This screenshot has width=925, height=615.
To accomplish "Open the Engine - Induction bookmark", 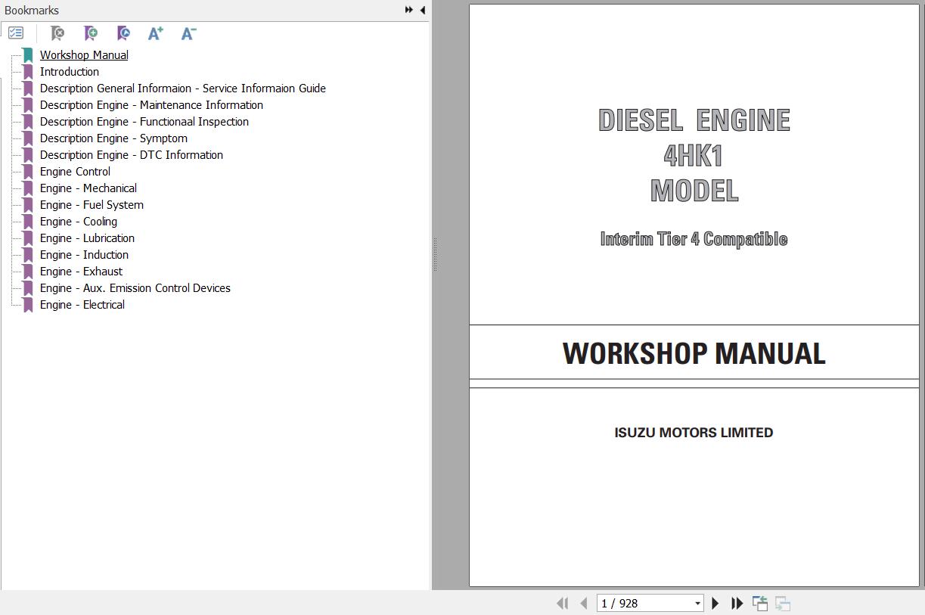I will tap(84, 255).
